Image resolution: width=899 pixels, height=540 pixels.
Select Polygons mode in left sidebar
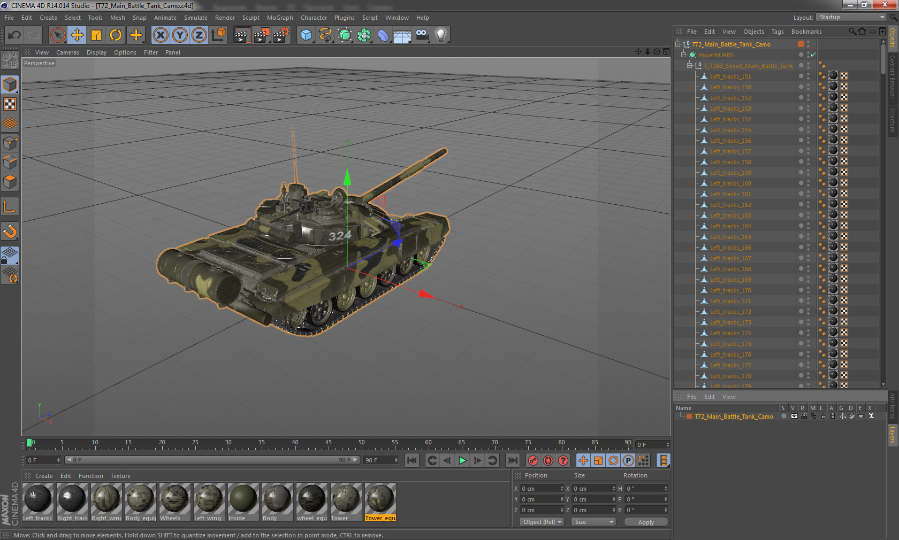click(10, 182)
